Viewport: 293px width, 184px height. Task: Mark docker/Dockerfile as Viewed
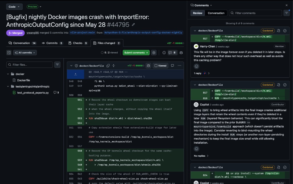(x=160, y=66)
